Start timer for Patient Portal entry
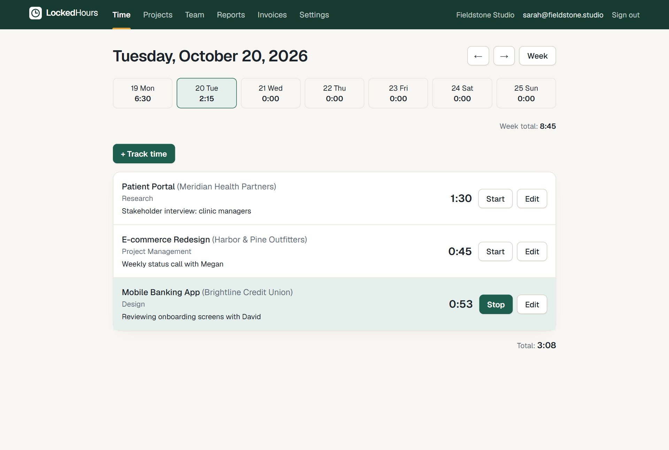The height and width of the screenshot is (450, 669). (x=495, y=198)
